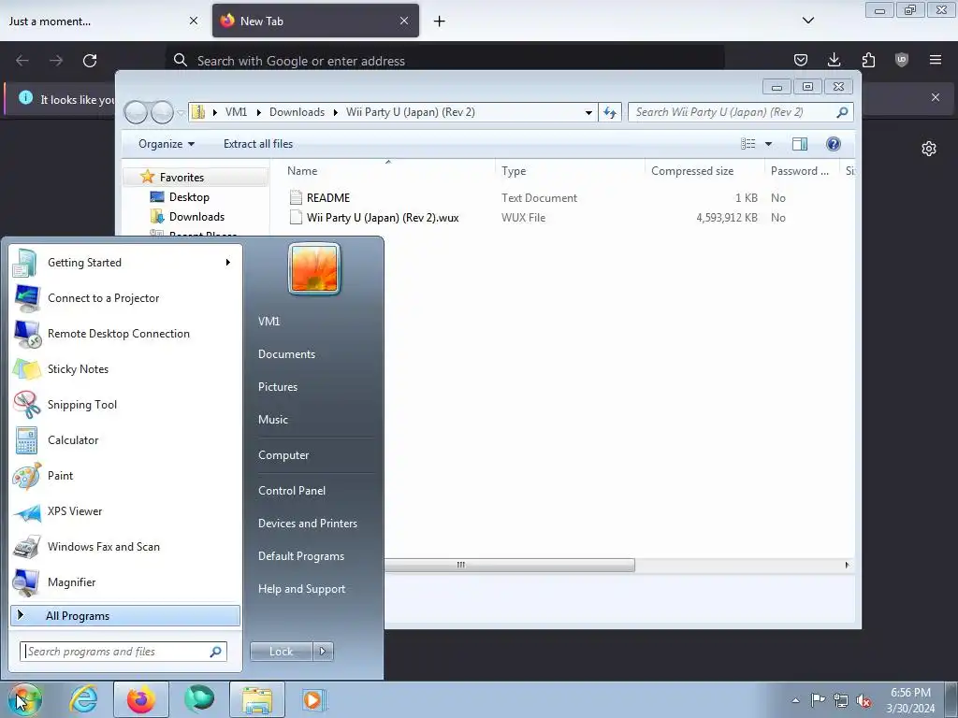Lock the computer with Lock button

tap(281, 652)
